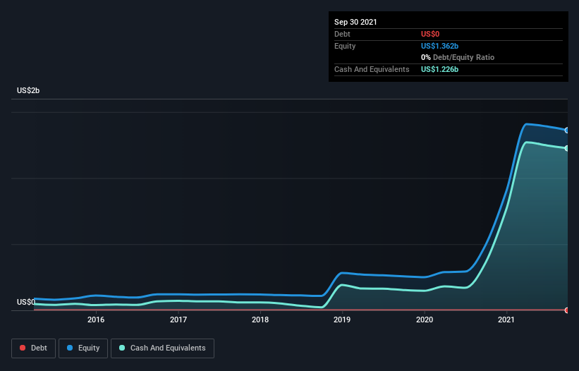Click the Equity label in tooltip
The image size is (579, 371).
pyautogui.click(x=345, y=46)
